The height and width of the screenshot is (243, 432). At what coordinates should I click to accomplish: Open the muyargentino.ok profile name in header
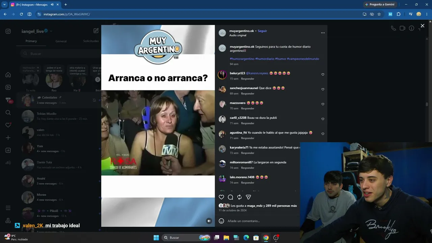[x=242, y=31]
